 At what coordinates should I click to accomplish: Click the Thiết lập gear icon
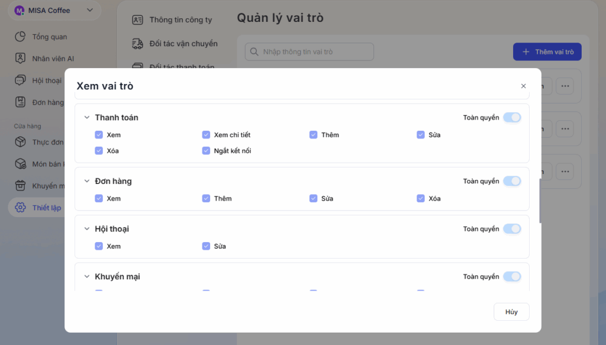[21, 208]
